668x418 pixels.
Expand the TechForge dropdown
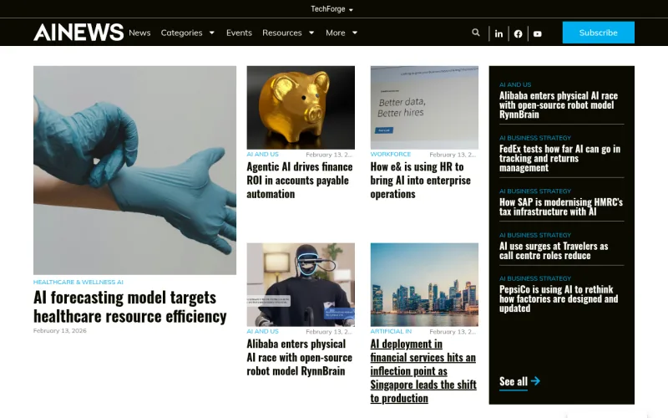click(331, 9)
